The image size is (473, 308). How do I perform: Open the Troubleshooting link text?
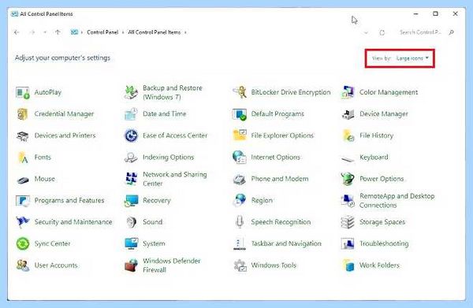pyautogui.click(x=384, y=244)
